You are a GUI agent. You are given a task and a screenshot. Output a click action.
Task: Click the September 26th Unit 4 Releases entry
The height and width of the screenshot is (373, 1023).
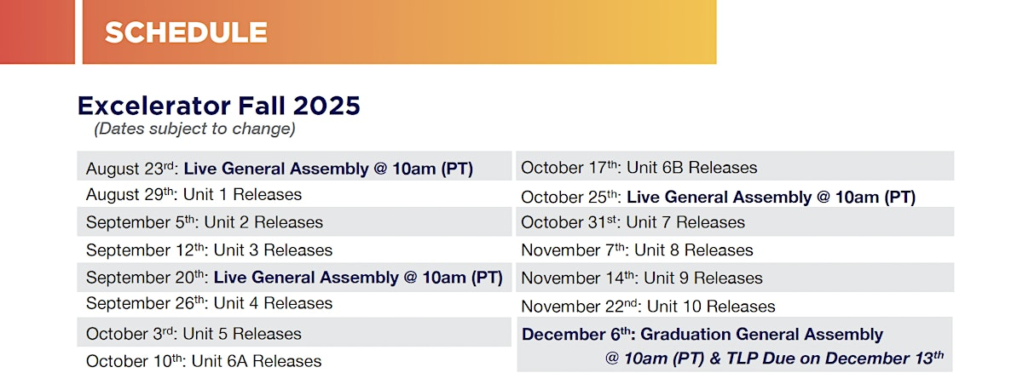[209, 303]
